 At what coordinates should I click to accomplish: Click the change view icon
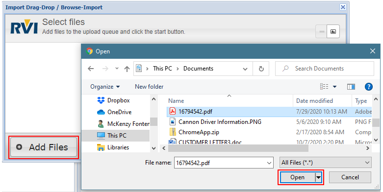point(324,87)
